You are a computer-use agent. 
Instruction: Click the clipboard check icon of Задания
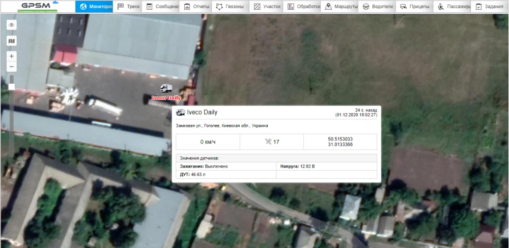pos(478,7)
